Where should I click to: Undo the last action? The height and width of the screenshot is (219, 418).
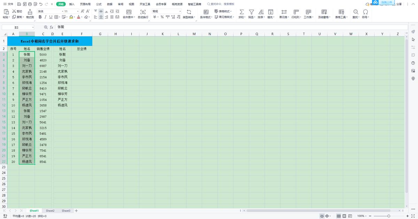41,4
